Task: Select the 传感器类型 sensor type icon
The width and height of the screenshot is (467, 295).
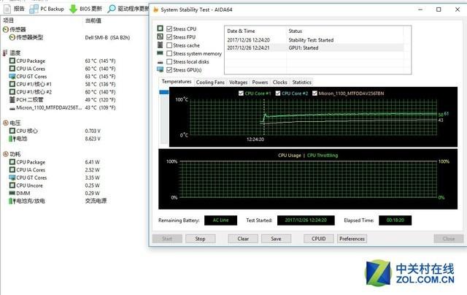Action: (12, 37)
